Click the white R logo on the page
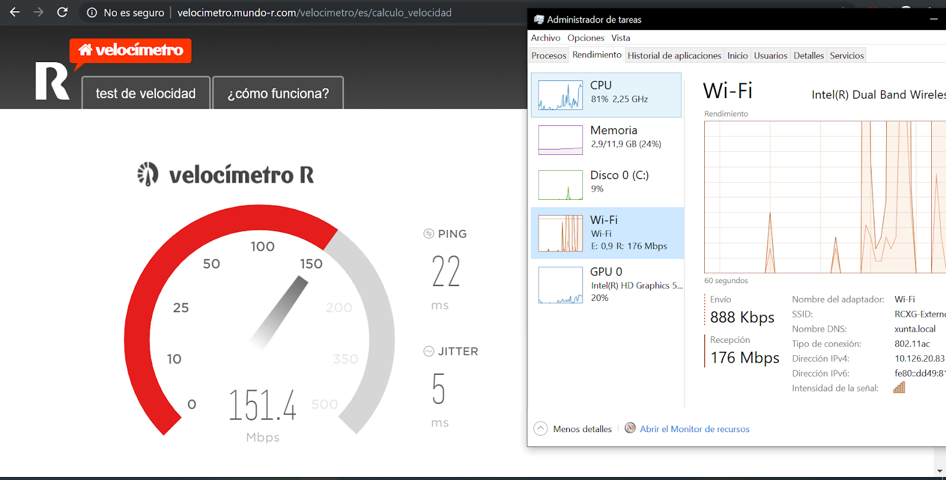The height and width of the screenshot is (480, 946). [52, 81]
